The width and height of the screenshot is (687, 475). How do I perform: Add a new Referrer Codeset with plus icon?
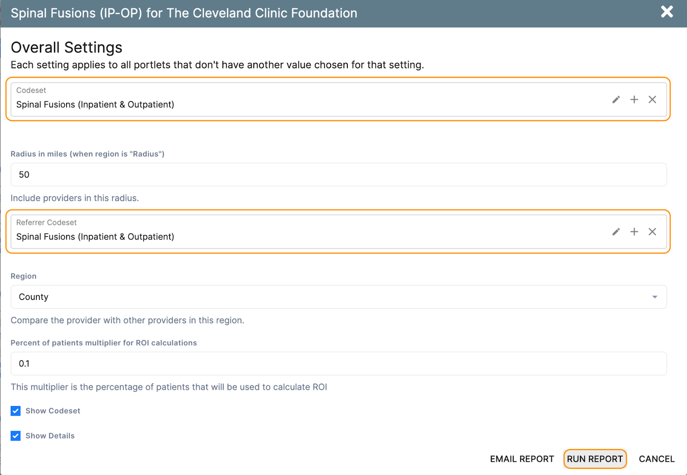coord(634,232)
